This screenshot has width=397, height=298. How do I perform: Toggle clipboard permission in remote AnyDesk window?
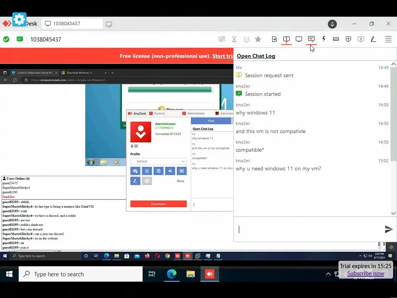pos(159,171)
